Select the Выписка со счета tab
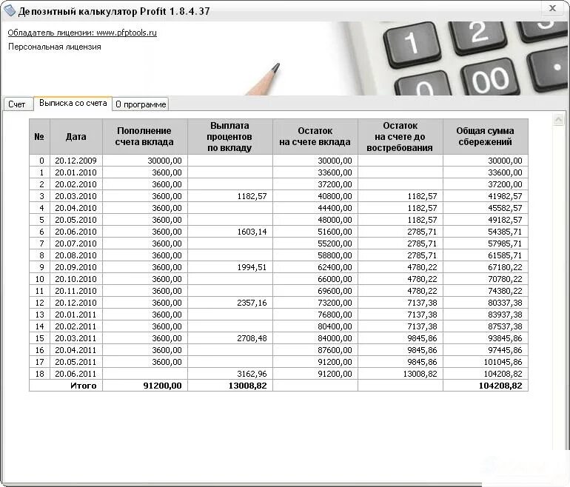Screen dimensions: 570x487 pyautogui.click(x=73, y=103)
